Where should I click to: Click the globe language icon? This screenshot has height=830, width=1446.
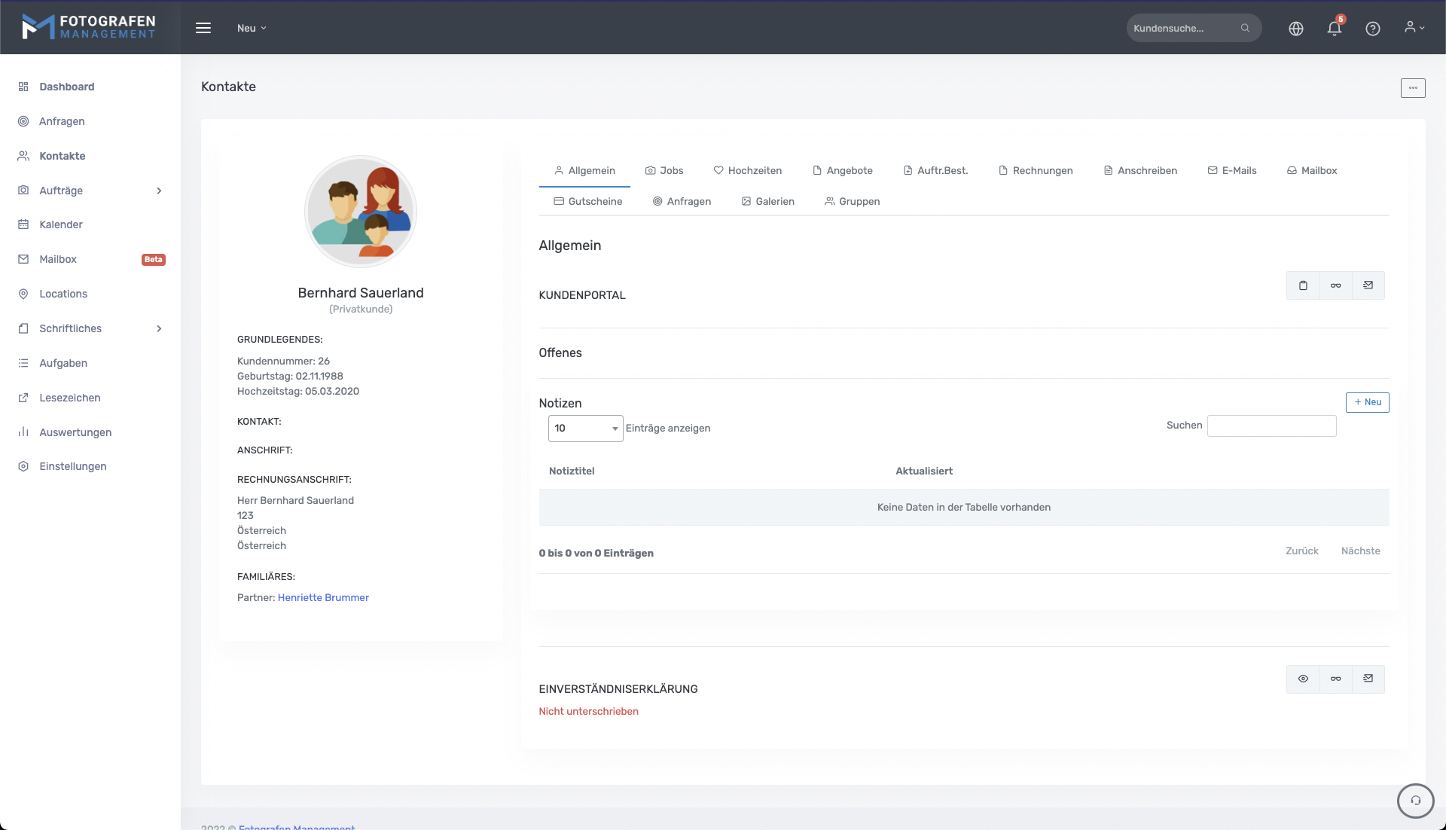tap(1295, 29)
